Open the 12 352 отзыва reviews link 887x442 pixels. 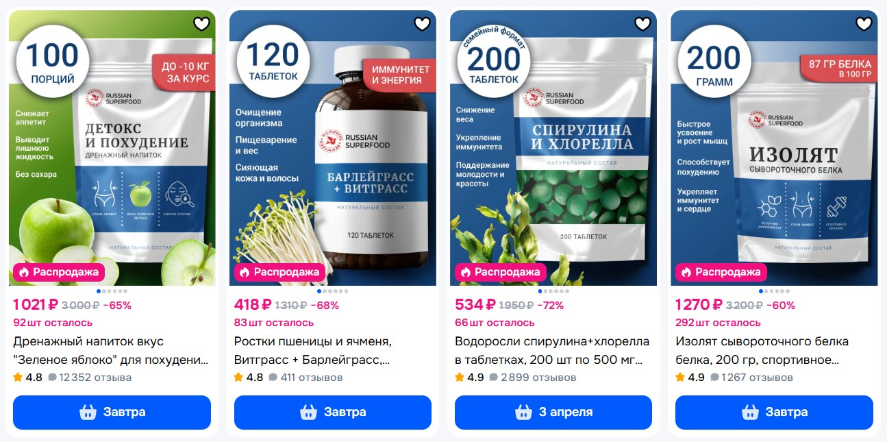90,378
